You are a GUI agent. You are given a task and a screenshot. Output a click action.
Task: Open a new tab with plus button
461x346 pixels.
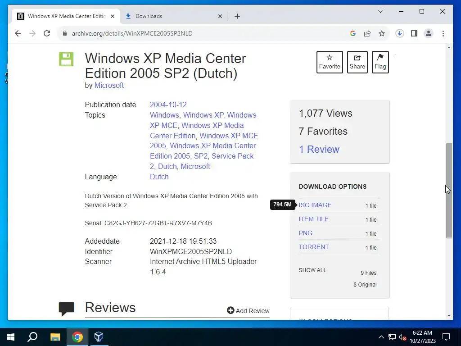click(237, 16)
